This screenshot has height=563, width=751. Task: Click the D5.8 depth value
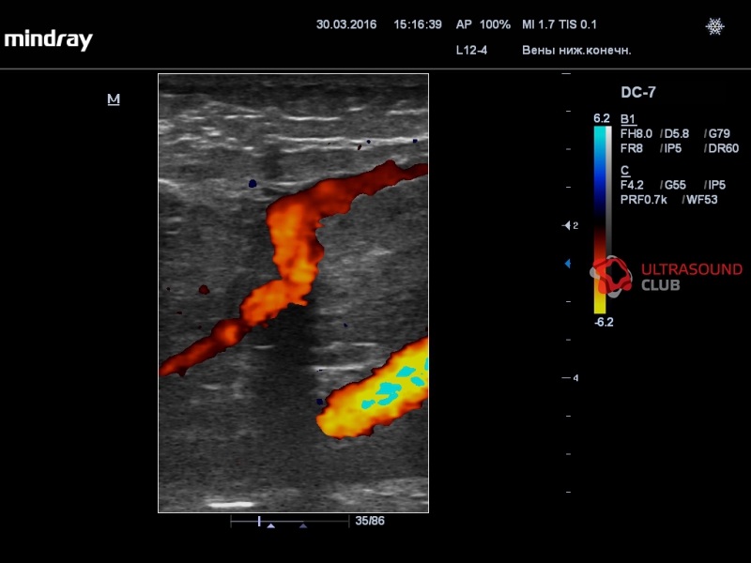(677, 134)
